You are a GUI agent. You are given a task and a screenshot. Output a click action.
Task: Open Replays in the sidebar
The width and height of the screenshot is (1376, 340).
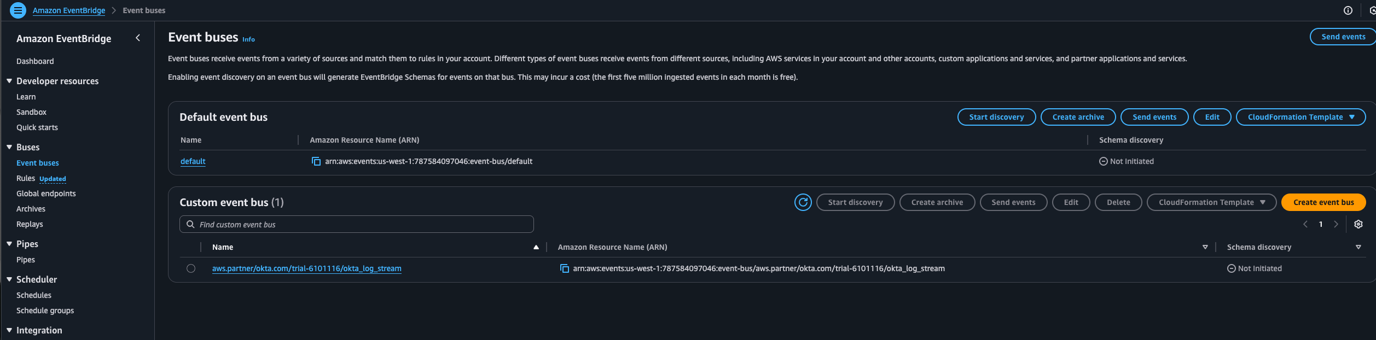click(x=30, y=224)
